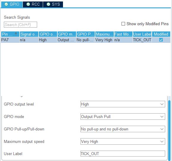The image size is (172, 161).
Task: Enable Show only Modified Pins checkbox
Action: point(123,24)
